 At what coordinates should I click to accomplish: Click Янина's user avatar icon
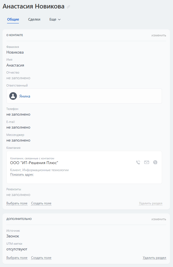(x=13, y=96)
